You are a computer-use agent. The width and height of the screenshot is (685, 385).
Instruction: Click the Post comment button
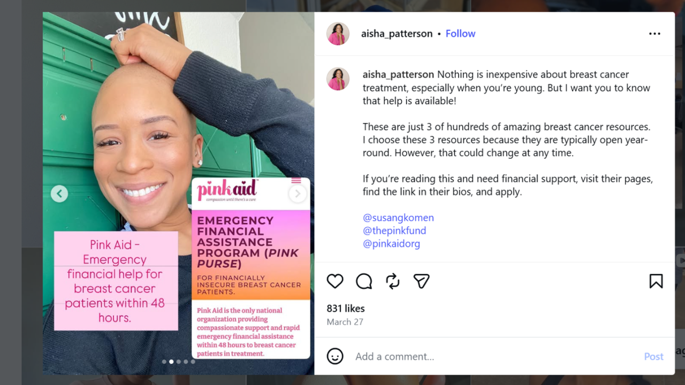pos(653,357)
